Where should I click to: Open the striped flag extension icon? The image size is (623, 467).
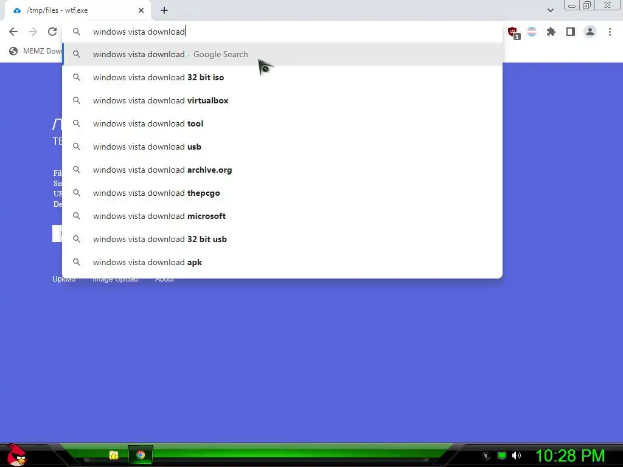pos(532,32)
